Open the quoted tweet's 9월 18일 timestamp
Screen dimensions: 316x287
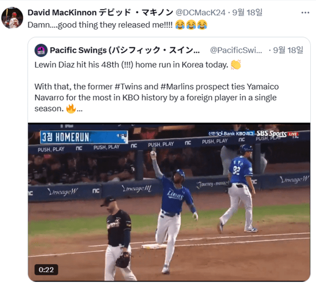288,50
